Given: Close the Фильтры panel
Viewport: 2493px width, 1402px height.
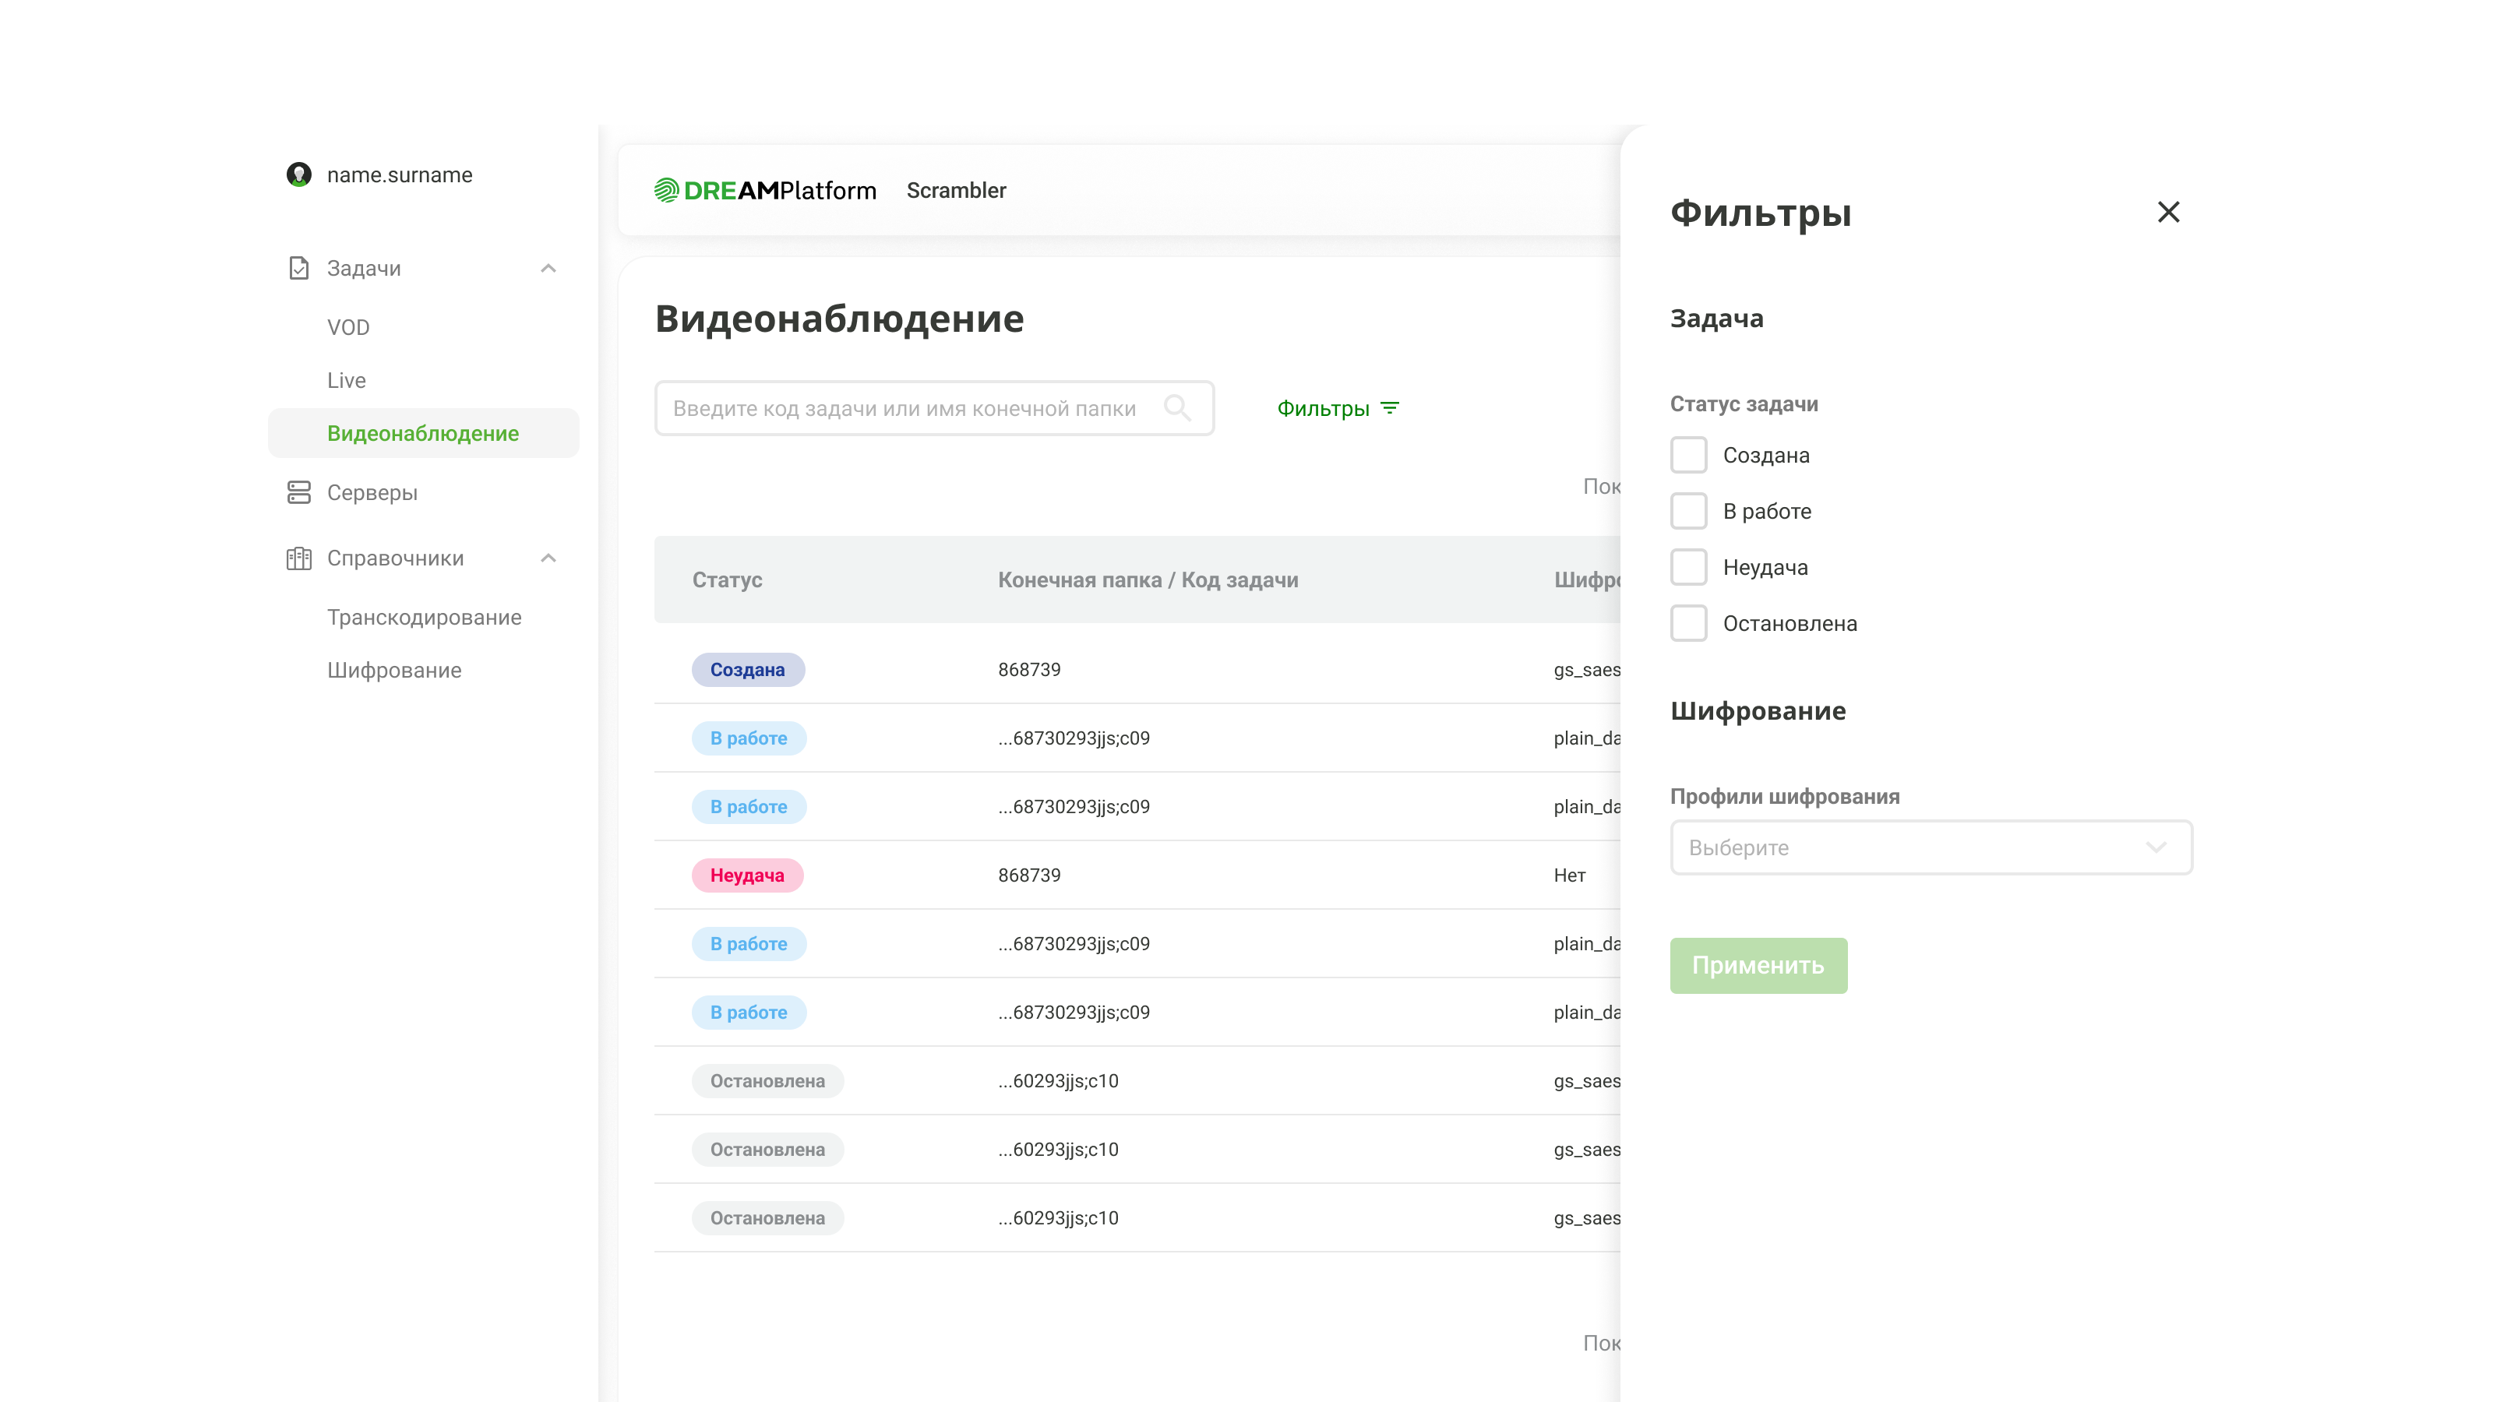Looking at the screenshot, I should (x=2168, y=212).
